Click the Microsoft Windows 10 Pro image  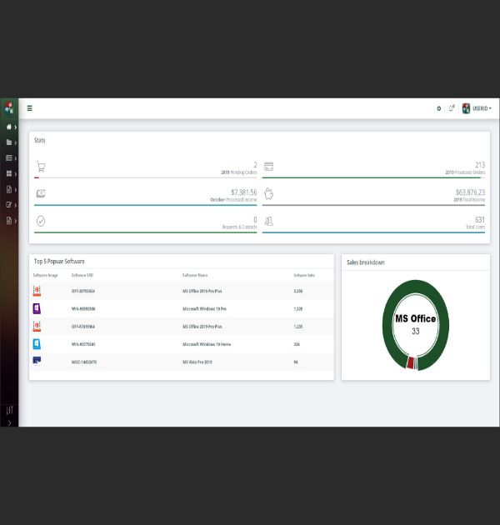click(x=37, y=308)
